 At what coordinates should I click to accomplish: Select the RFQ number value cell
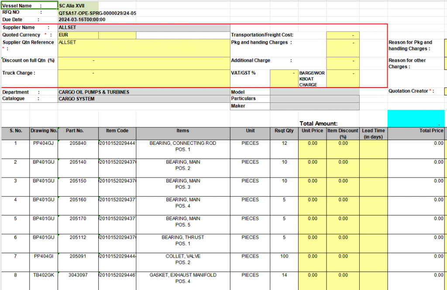tap(97, 13)
